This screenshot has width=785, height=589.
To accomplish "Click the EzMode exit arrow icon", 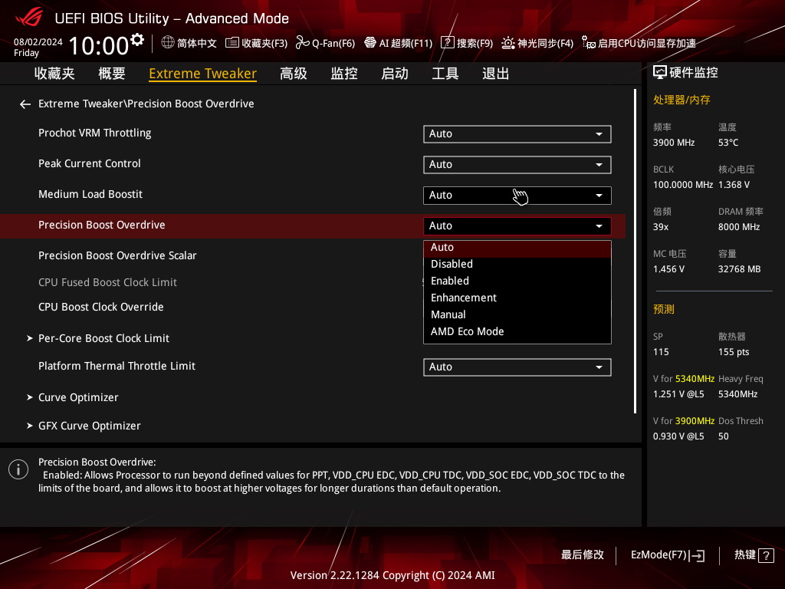I will pos(698,555).
